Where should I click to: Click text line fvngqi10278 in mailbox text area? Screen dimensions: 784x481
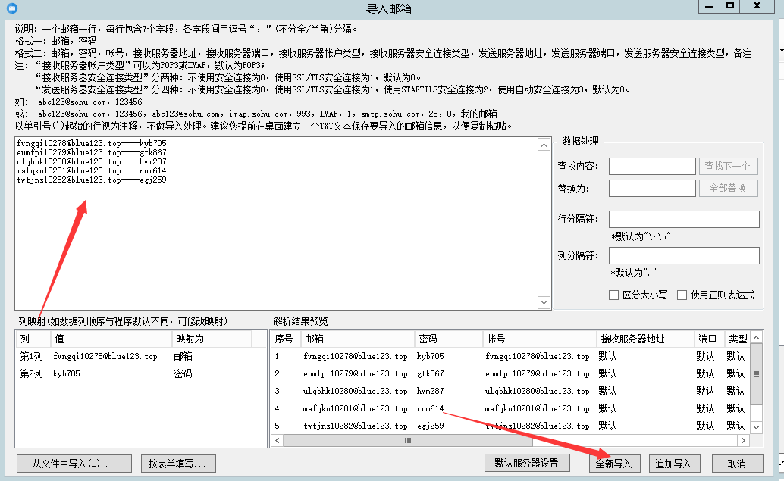coord(92,143)
